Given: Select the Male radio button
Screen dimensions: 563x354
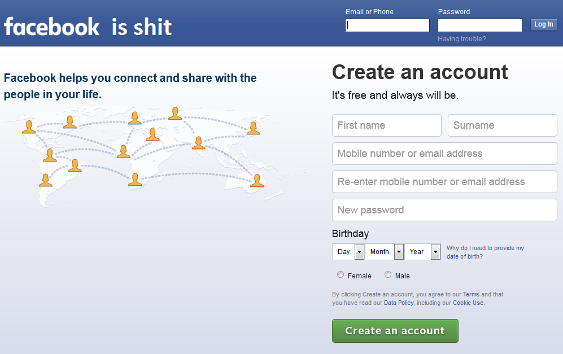Looking at the screenshot, I should tap(388, 274).
